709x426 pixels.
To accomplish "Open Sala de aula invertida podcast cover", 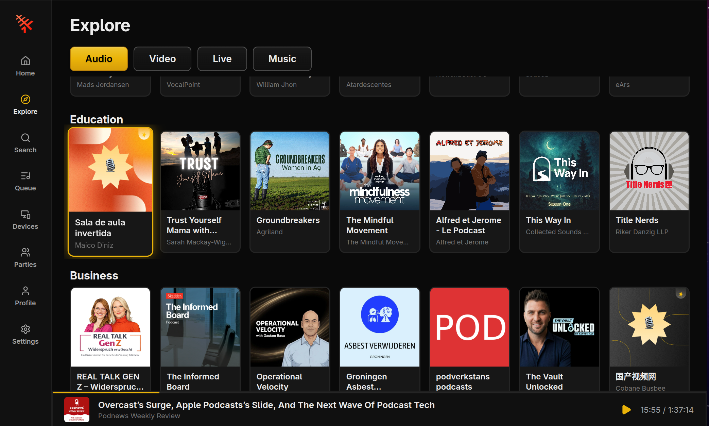I will (x=110, y=170).
